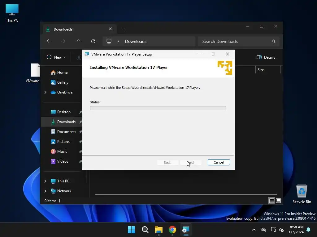Go up one folder level in Explorer
This screenshot has height=237, width=317.
point(78,41)
